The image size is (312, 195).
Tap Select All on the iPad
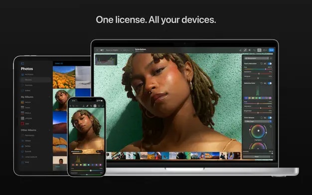point(59,63)
